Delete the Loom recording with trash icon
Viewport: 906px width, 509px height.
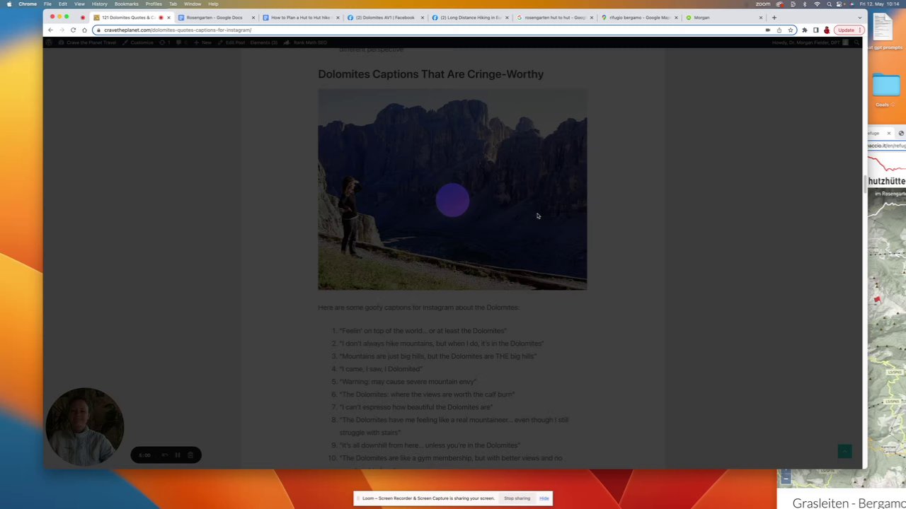190,455
